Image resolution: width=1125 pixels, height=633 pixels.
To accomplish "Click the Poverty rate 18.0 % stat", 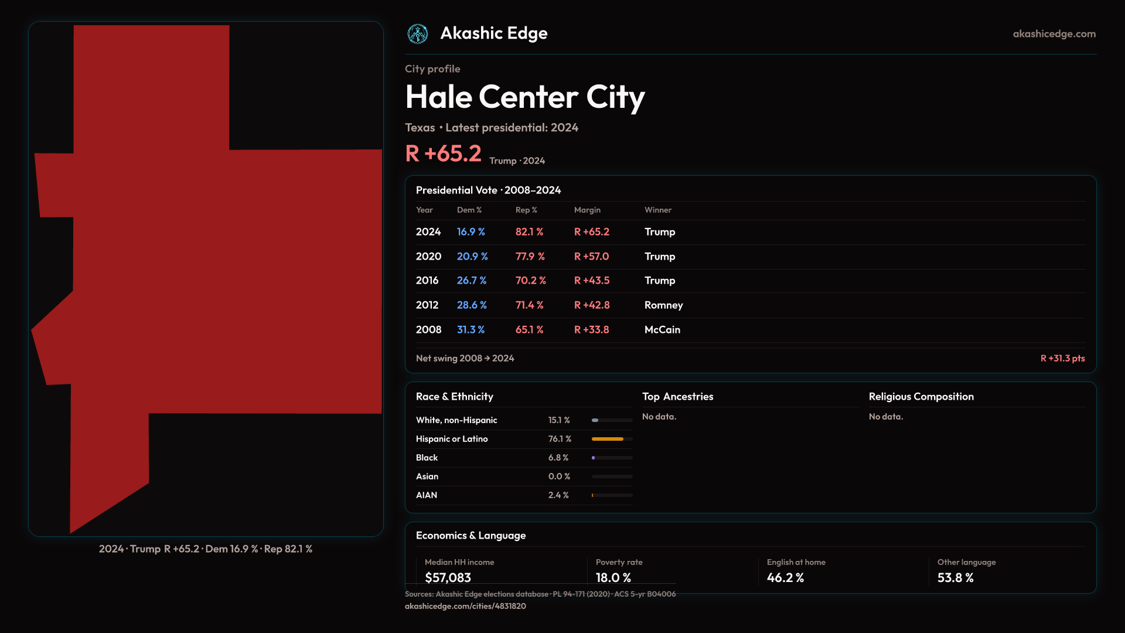I will 613,577.
